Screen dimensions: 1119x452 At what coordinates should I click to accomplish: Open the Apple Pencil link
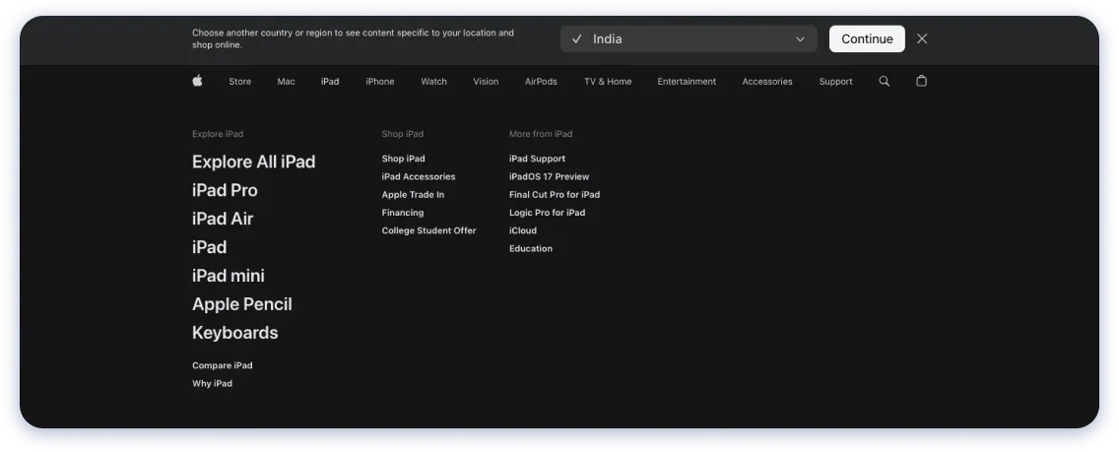pos(242,304)
